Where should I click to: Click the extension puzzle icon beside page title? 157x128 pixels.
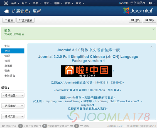tap(6, 11)
